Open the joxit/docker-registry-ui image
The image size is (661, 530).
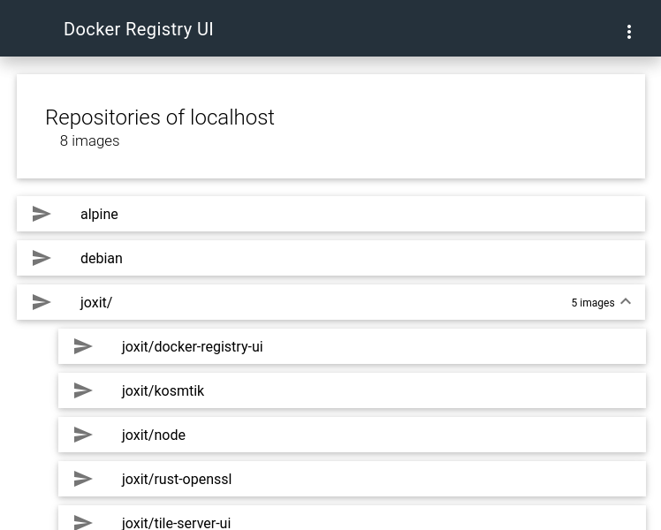tap(192, 346)
